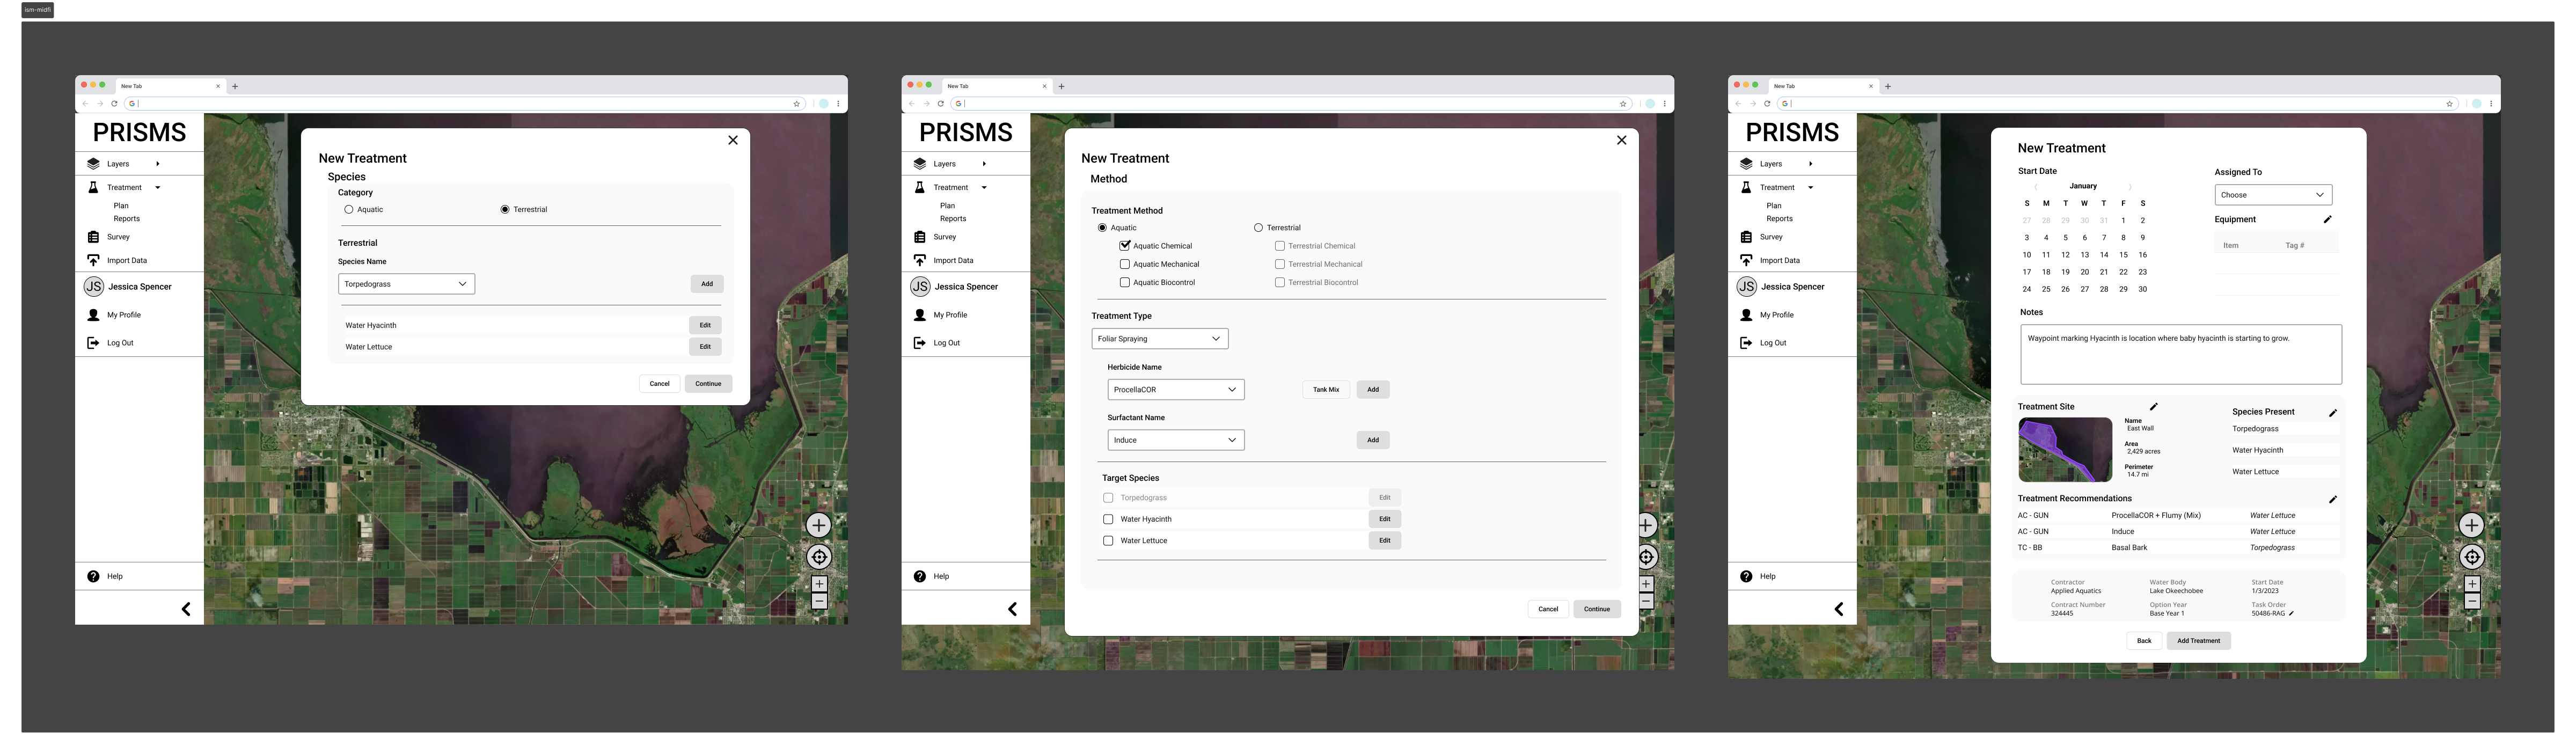The width and height of the screenshot is (2576, 754).
Task: Select the Aquatic category radio in Species dialog
Action: click(349, 210)
